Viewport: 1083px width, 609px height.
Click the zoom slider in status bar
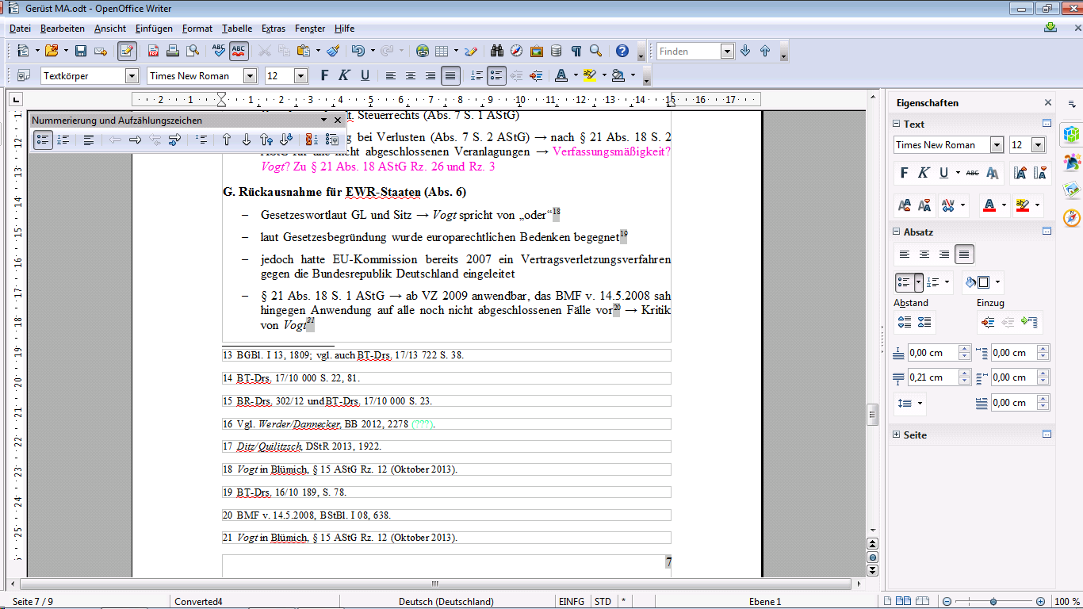[993, 602]
